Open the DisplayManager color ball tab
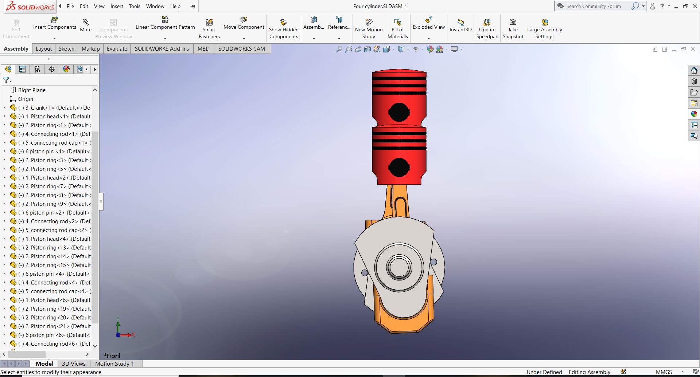The width and height of the screenshot is (700, 377). pyautogui.click(x=66, y=69)
